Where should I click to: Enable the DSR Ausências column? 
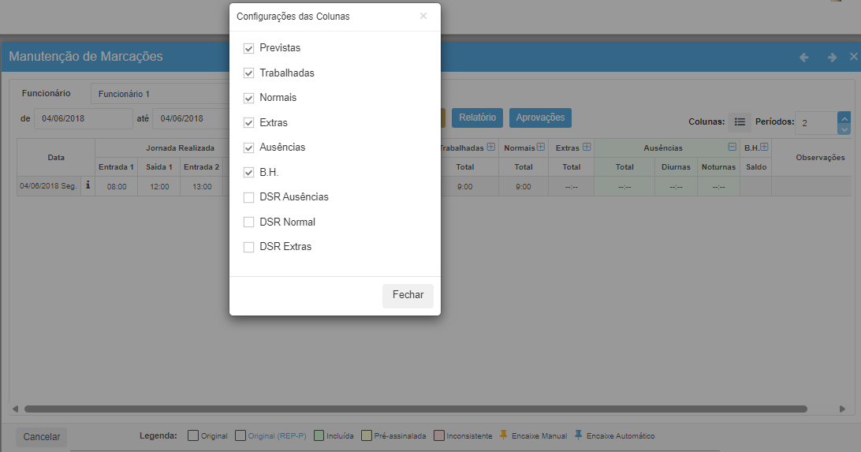pos(249,197)
